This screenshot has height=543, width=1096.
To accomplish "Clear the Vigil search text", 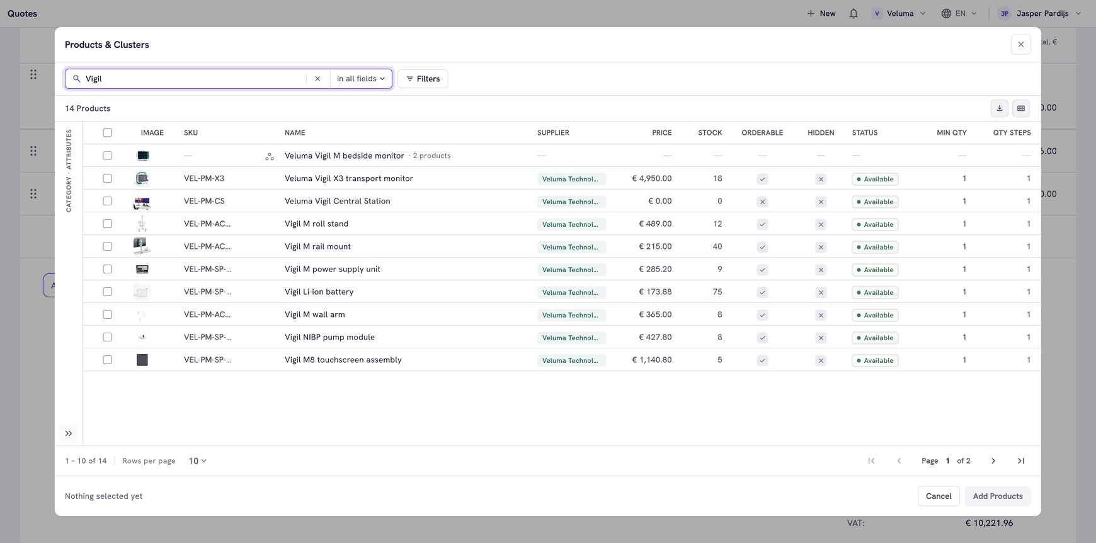I will (317, 79).
